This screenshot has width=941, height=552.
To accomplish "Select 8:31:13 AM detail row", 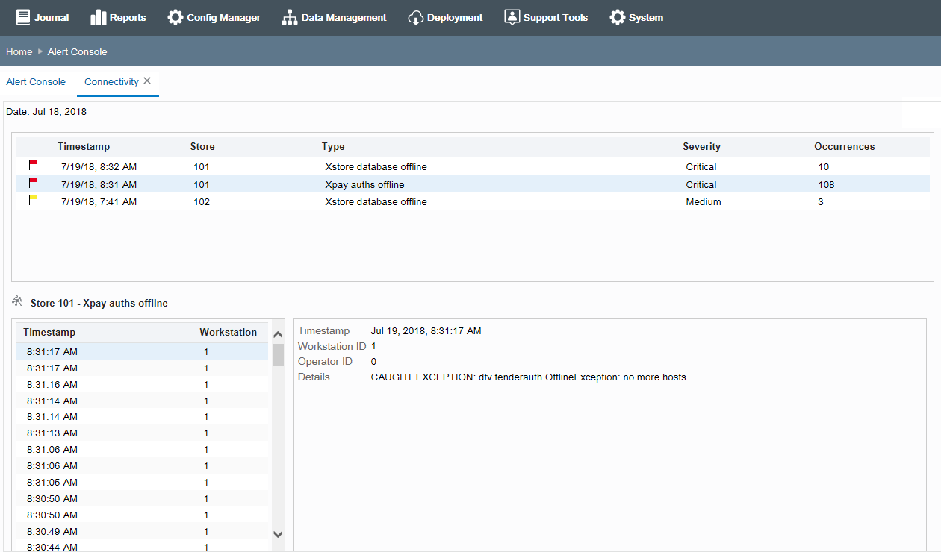I will click(x=142, y=433).
